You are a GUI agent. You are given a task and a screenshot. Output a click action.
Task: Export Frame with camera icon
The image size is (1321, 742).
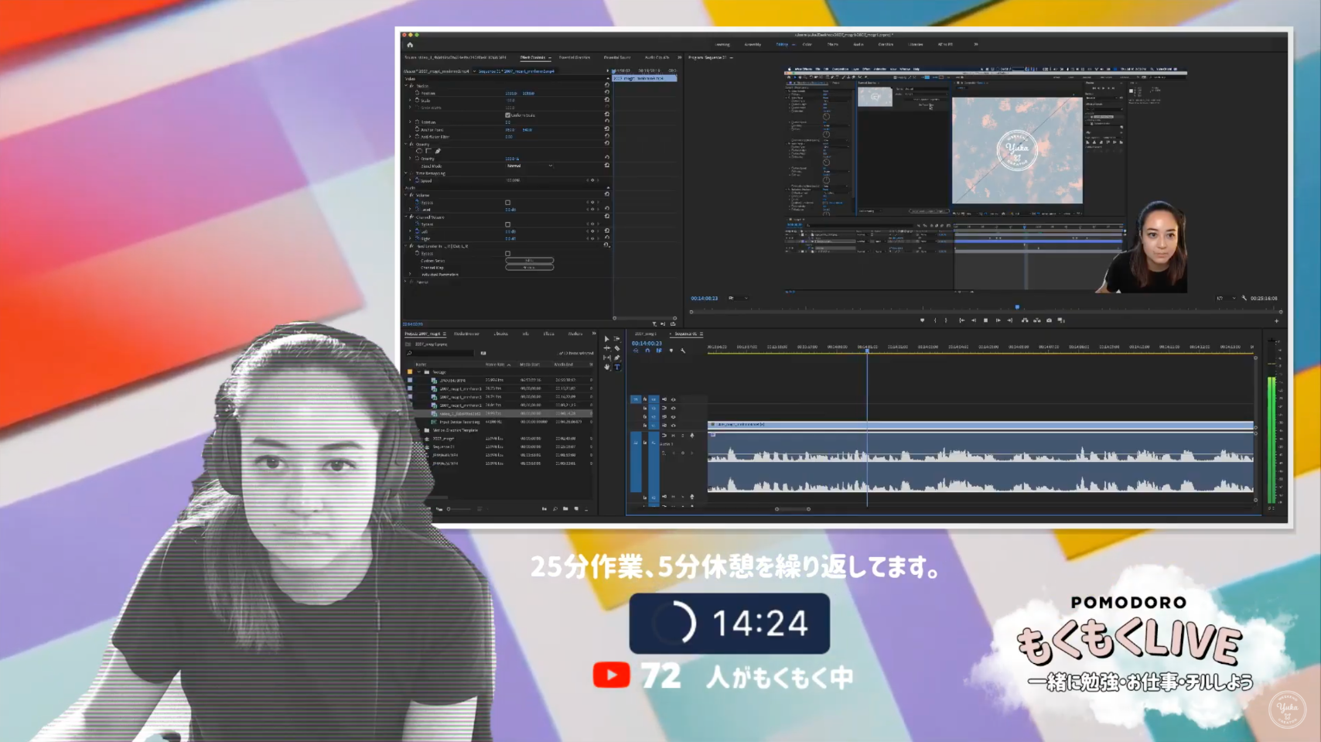point(1049,320)
